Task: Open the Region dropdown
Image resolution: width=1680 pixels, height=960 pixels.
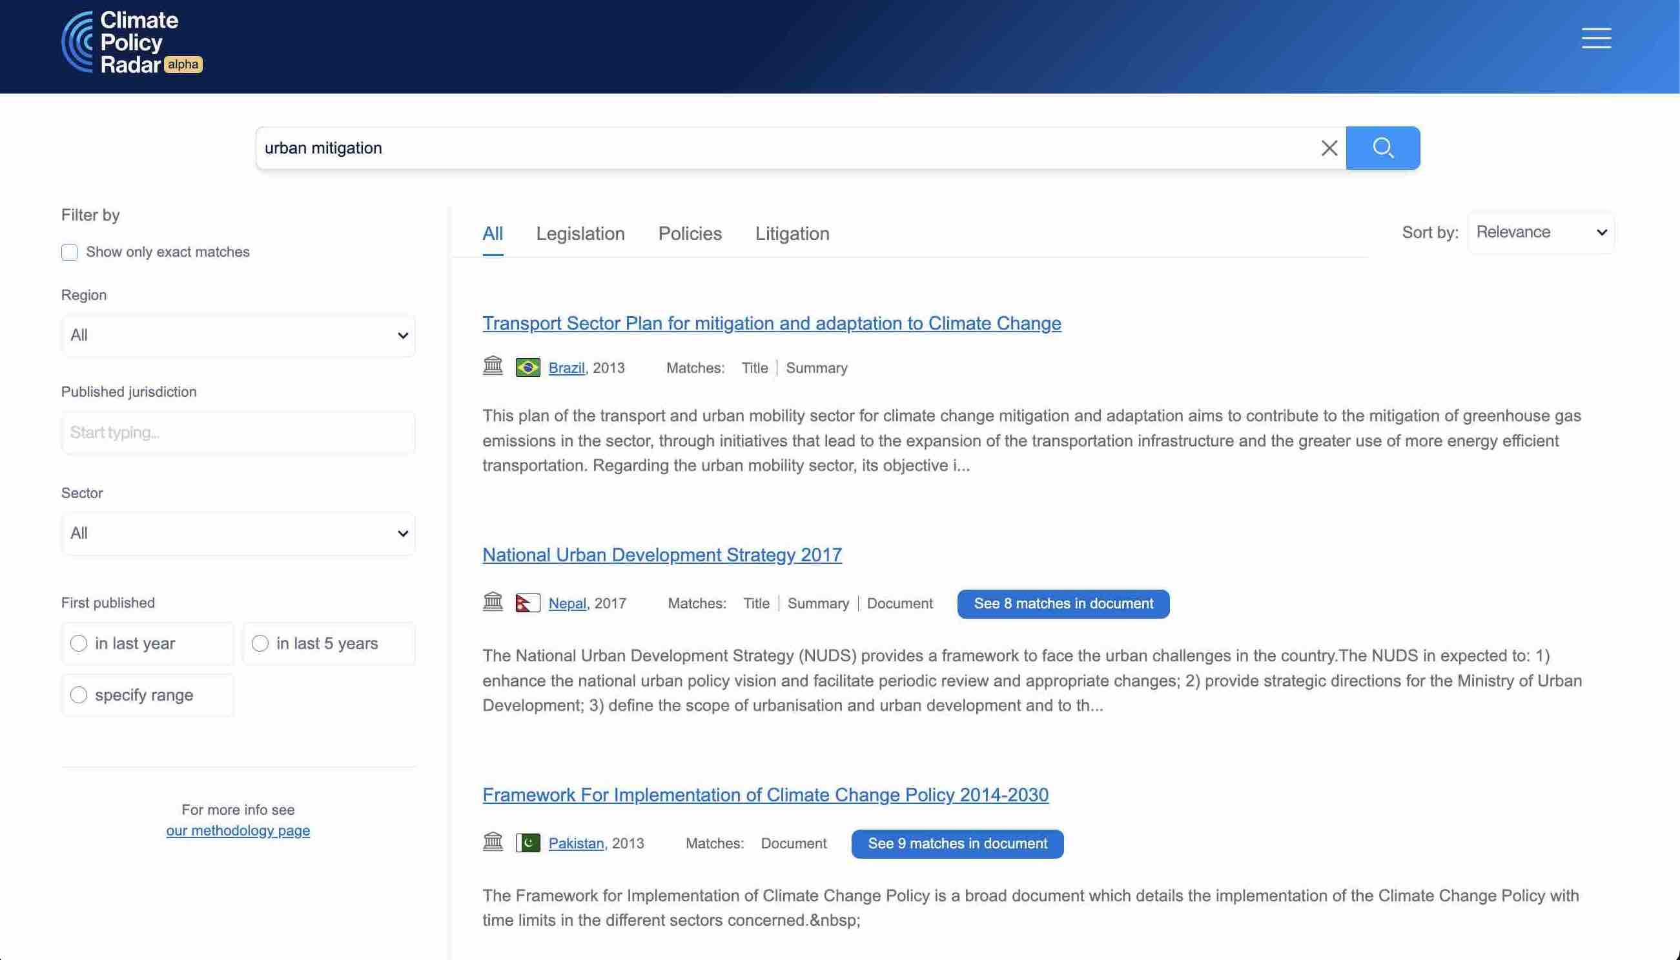Action: coord(238,335)
